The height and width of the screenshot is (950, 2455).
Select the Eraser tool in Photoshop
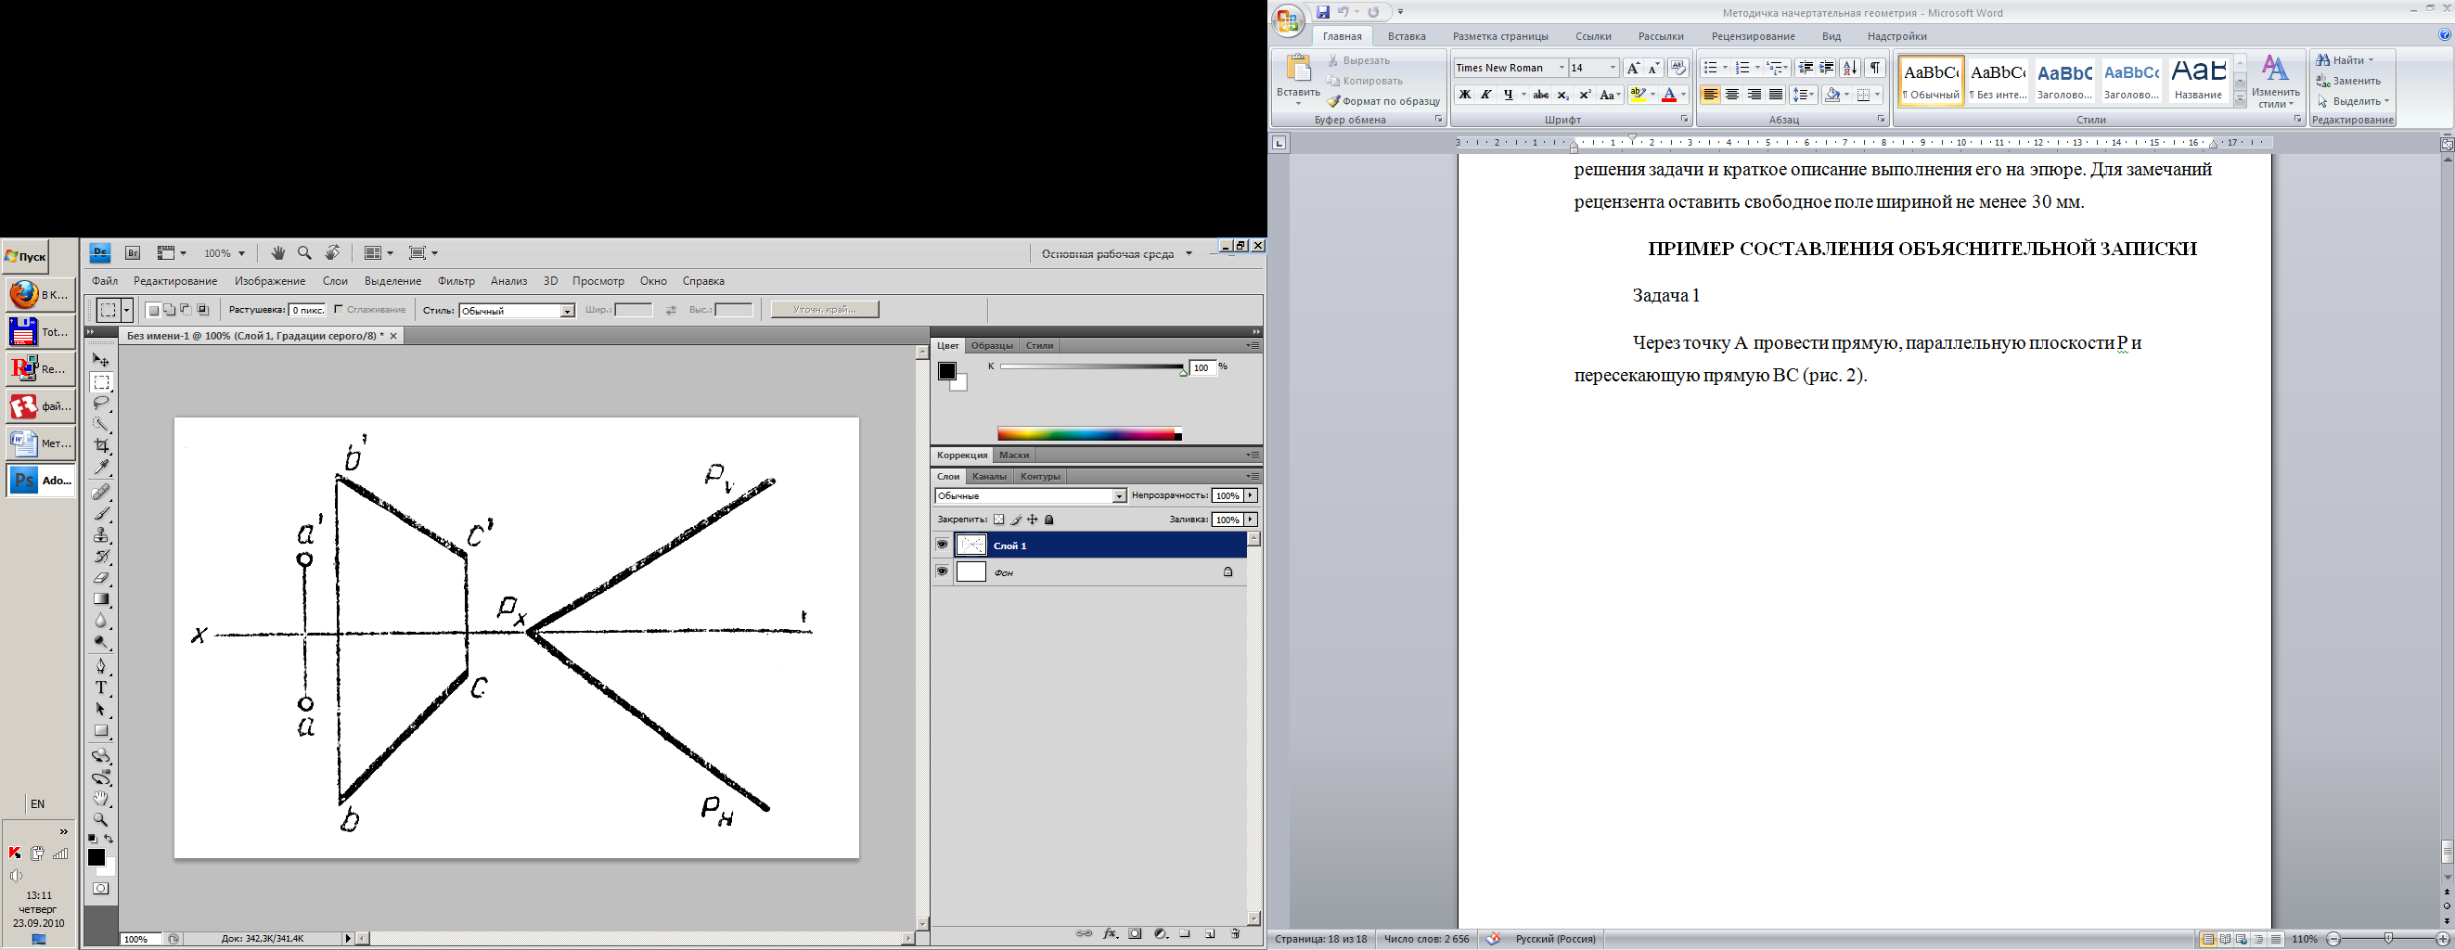click(101, 578)
